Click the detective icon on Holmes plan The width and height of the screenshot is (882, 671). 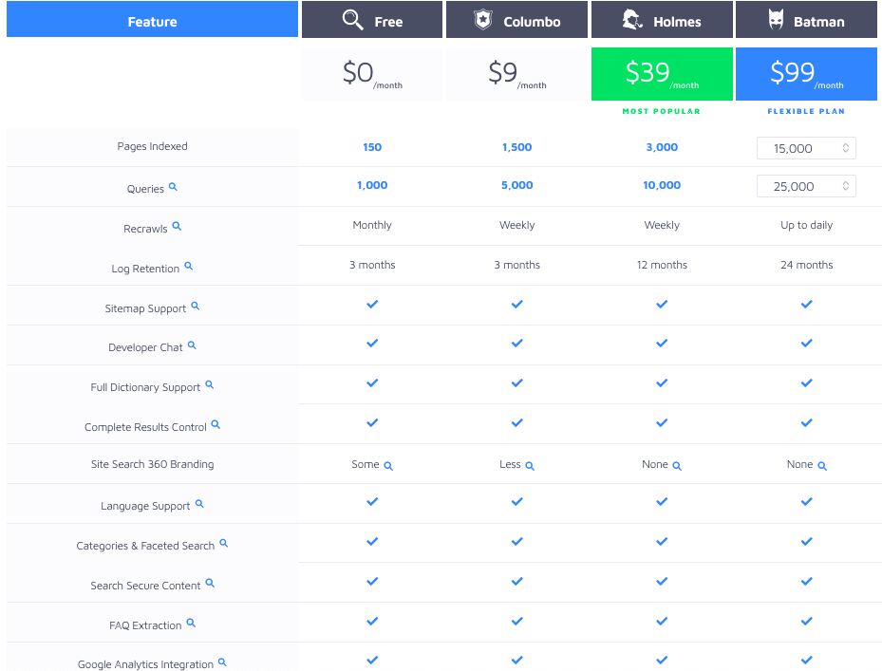point(632,20)
